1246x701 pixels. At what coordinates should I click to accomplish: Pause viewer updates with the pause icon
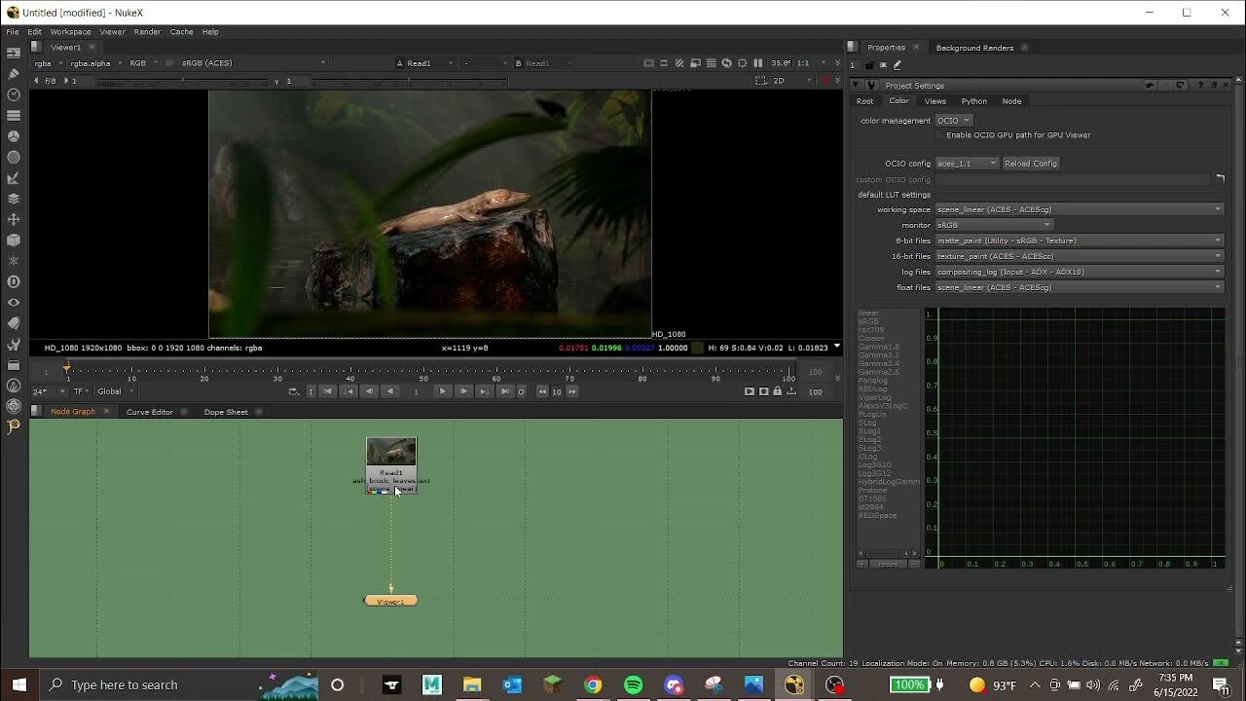point(758,63)
